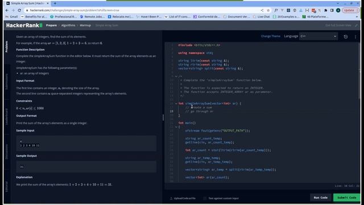The width and height of the screenshot is (364, 205).
Task: Open the Language C++ dropdown
Action: [x=318, y=36]
